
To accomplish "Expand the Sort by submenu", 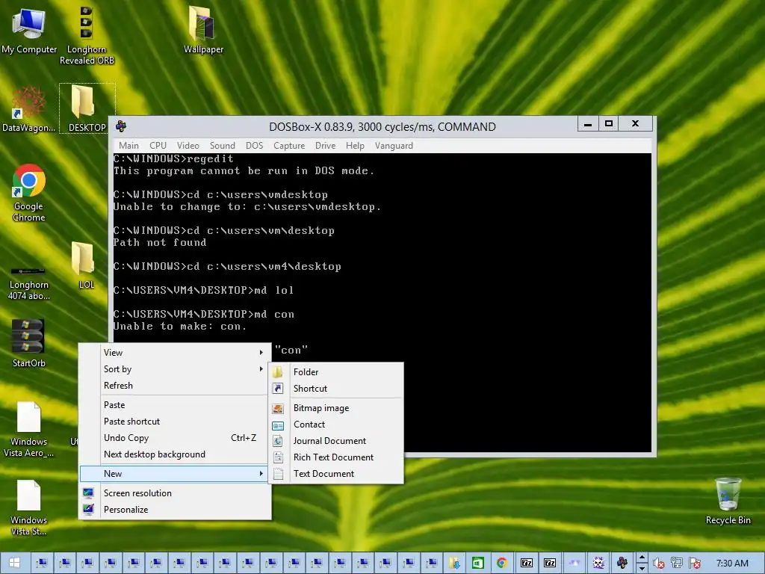I will tap(175, 369).
